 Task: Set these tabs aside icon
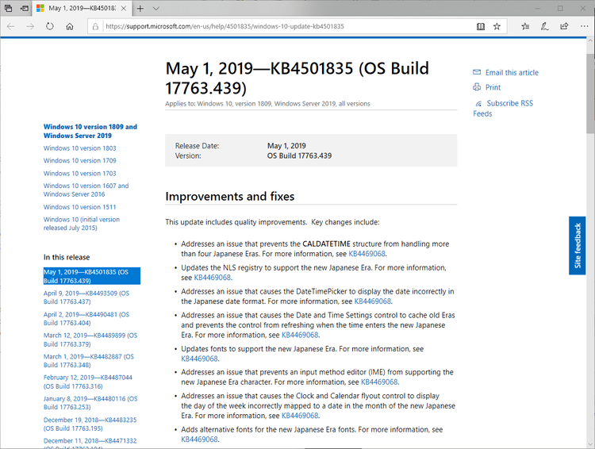(x=25, y=8)
